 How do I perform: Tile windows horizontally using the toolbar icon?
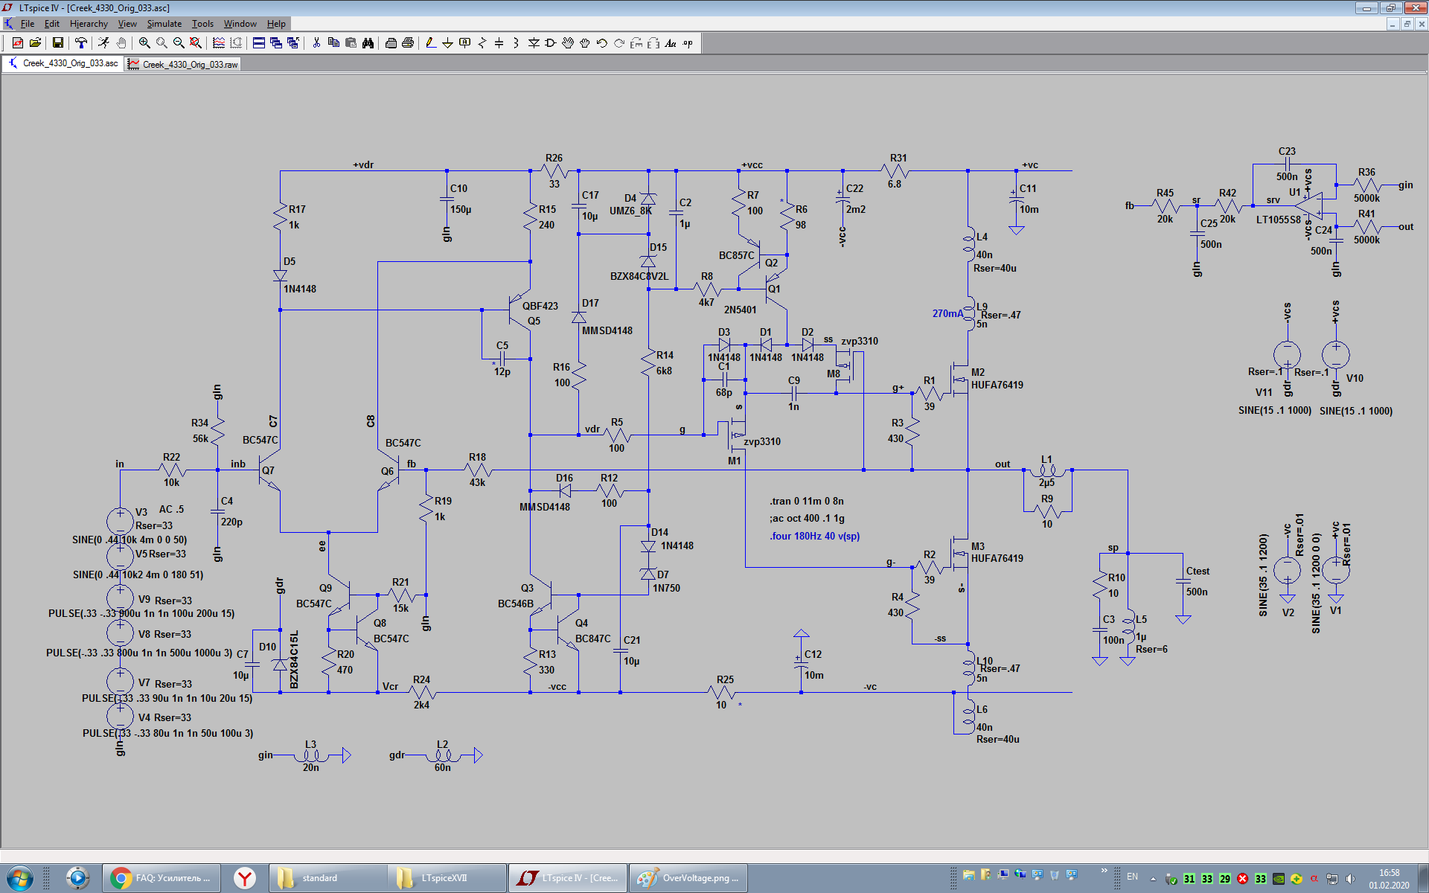tap(258, 43)
